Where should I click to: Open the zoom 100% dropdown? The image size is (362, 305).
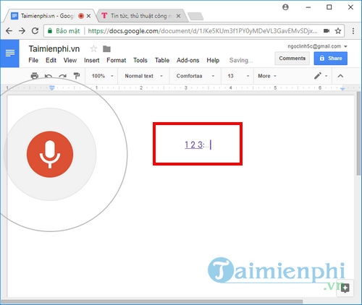click(102, 76)
